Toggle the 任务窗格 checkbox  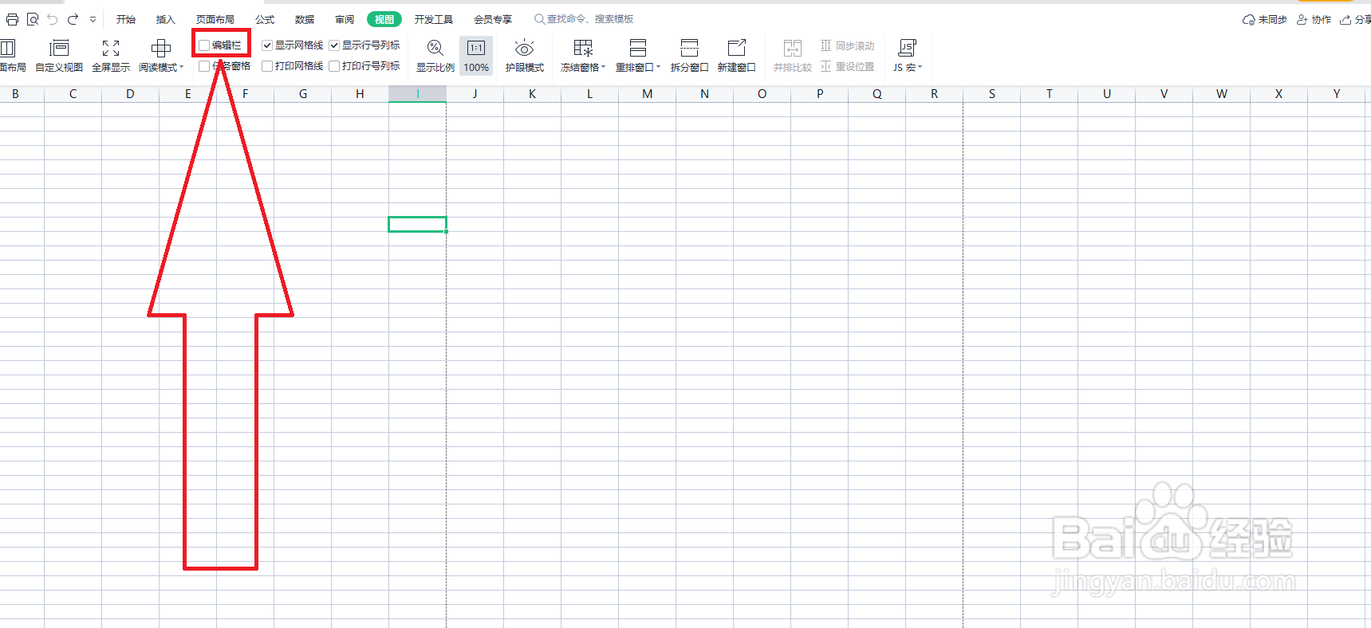204,66
